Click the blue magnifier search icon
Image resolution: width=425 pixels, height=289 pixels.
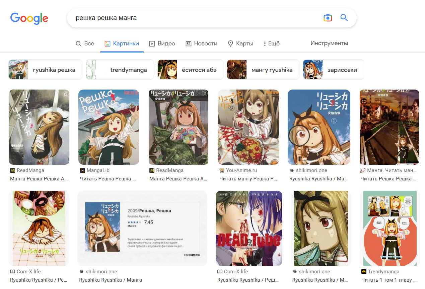[344, 18]
